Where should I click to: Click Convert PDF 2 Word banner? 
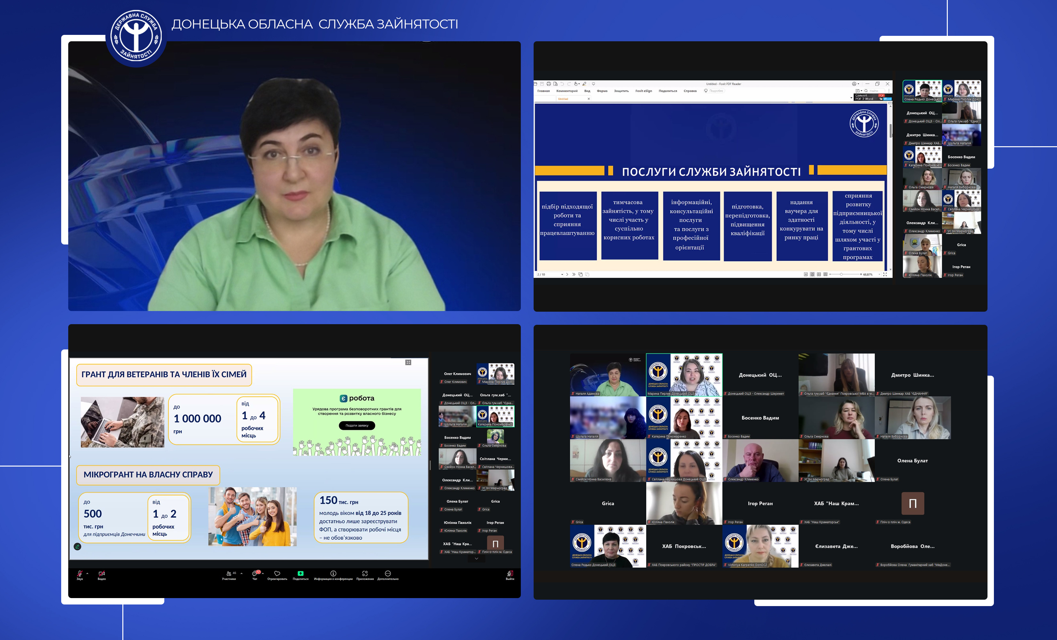pyautogui.click(x=872, y=97)
